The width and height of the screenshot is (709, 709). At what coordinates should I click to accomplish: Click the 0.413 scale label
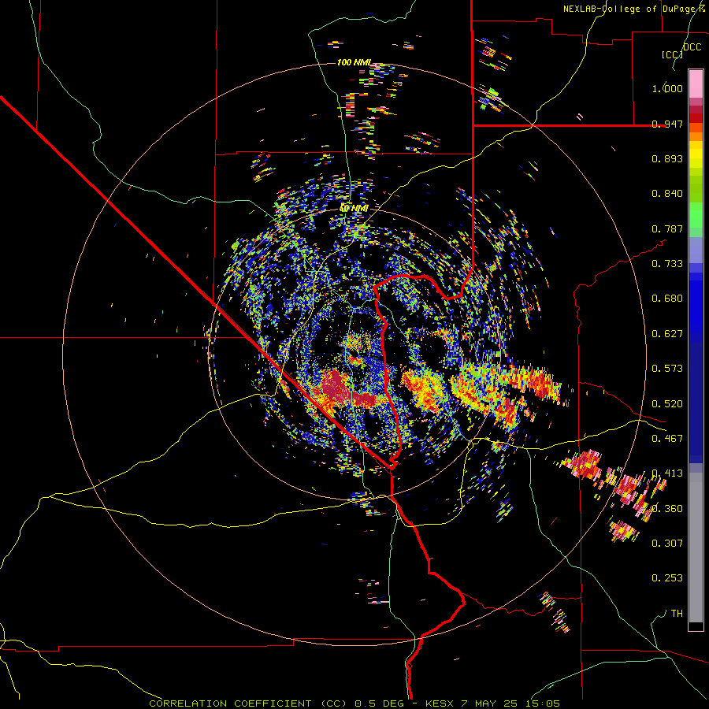[x=667, y=473]
